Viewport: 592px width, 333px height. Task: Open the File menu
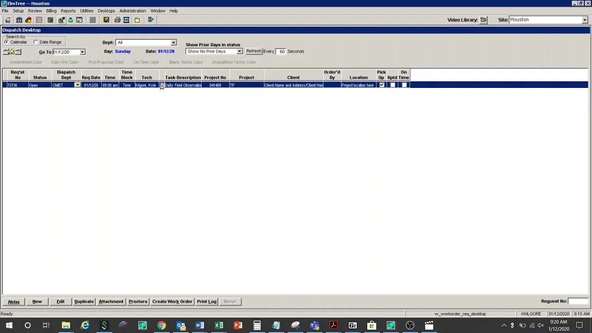pos(5,11)
